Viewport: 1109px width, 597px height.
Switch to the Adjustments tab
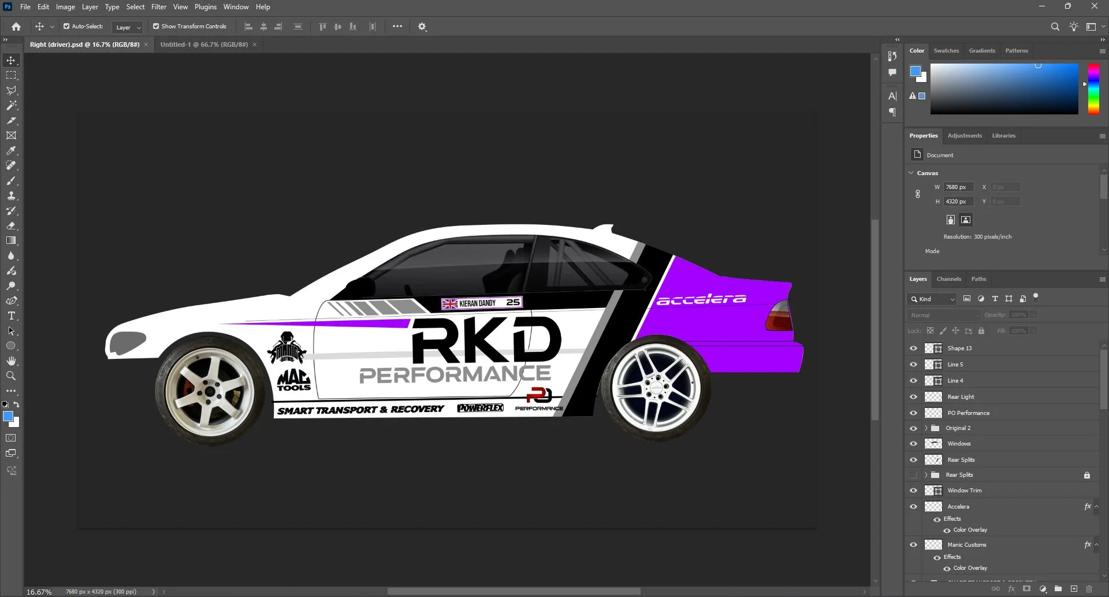(x=965, y=136)
